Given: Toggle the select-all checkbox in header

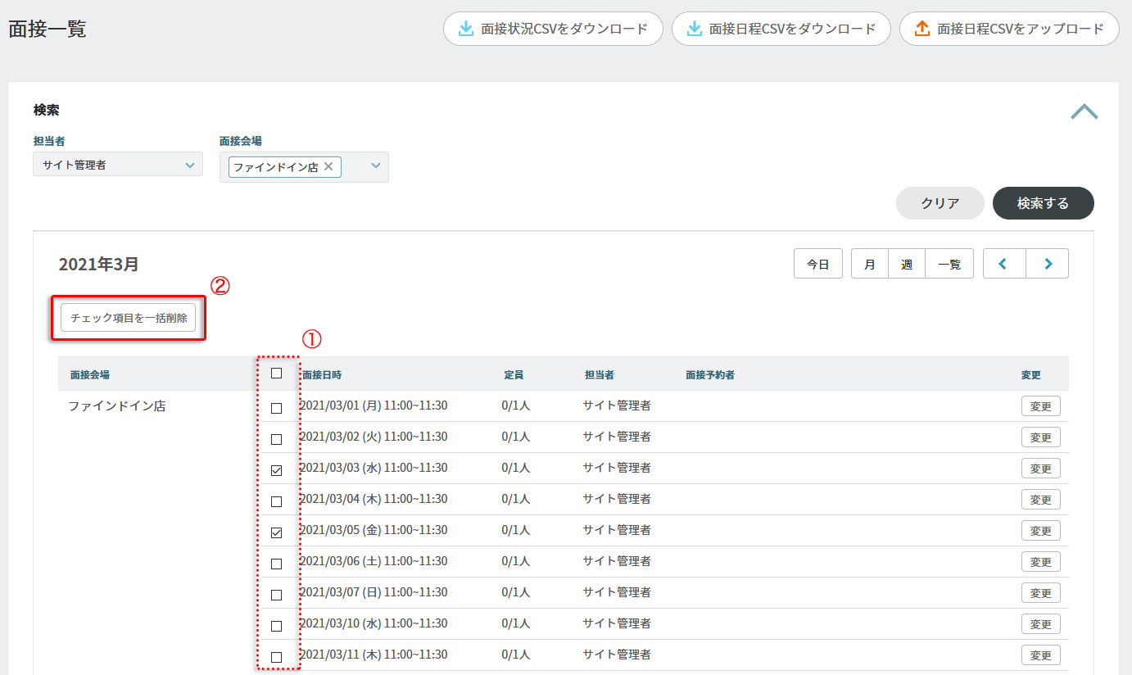Looking at the screenshot, I should [276, 374].
